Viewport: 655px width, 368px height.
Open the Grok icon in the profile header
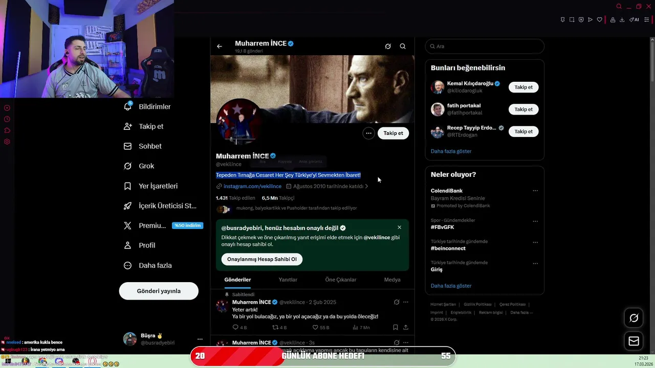(x=388, y=46)
